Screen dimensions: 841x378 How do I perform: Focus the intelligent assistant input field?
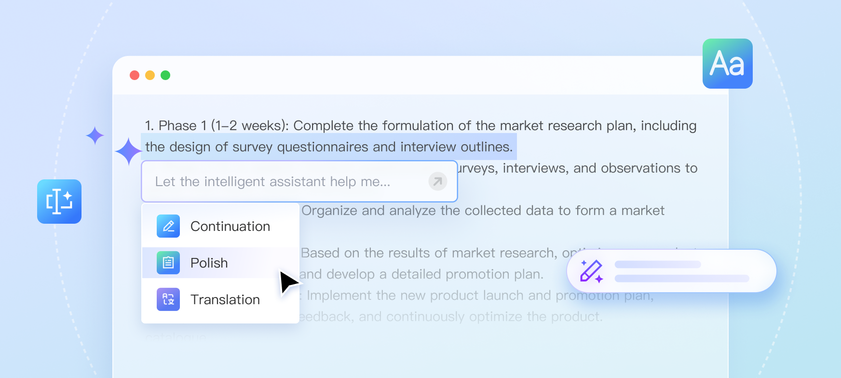tap(285, 182)
